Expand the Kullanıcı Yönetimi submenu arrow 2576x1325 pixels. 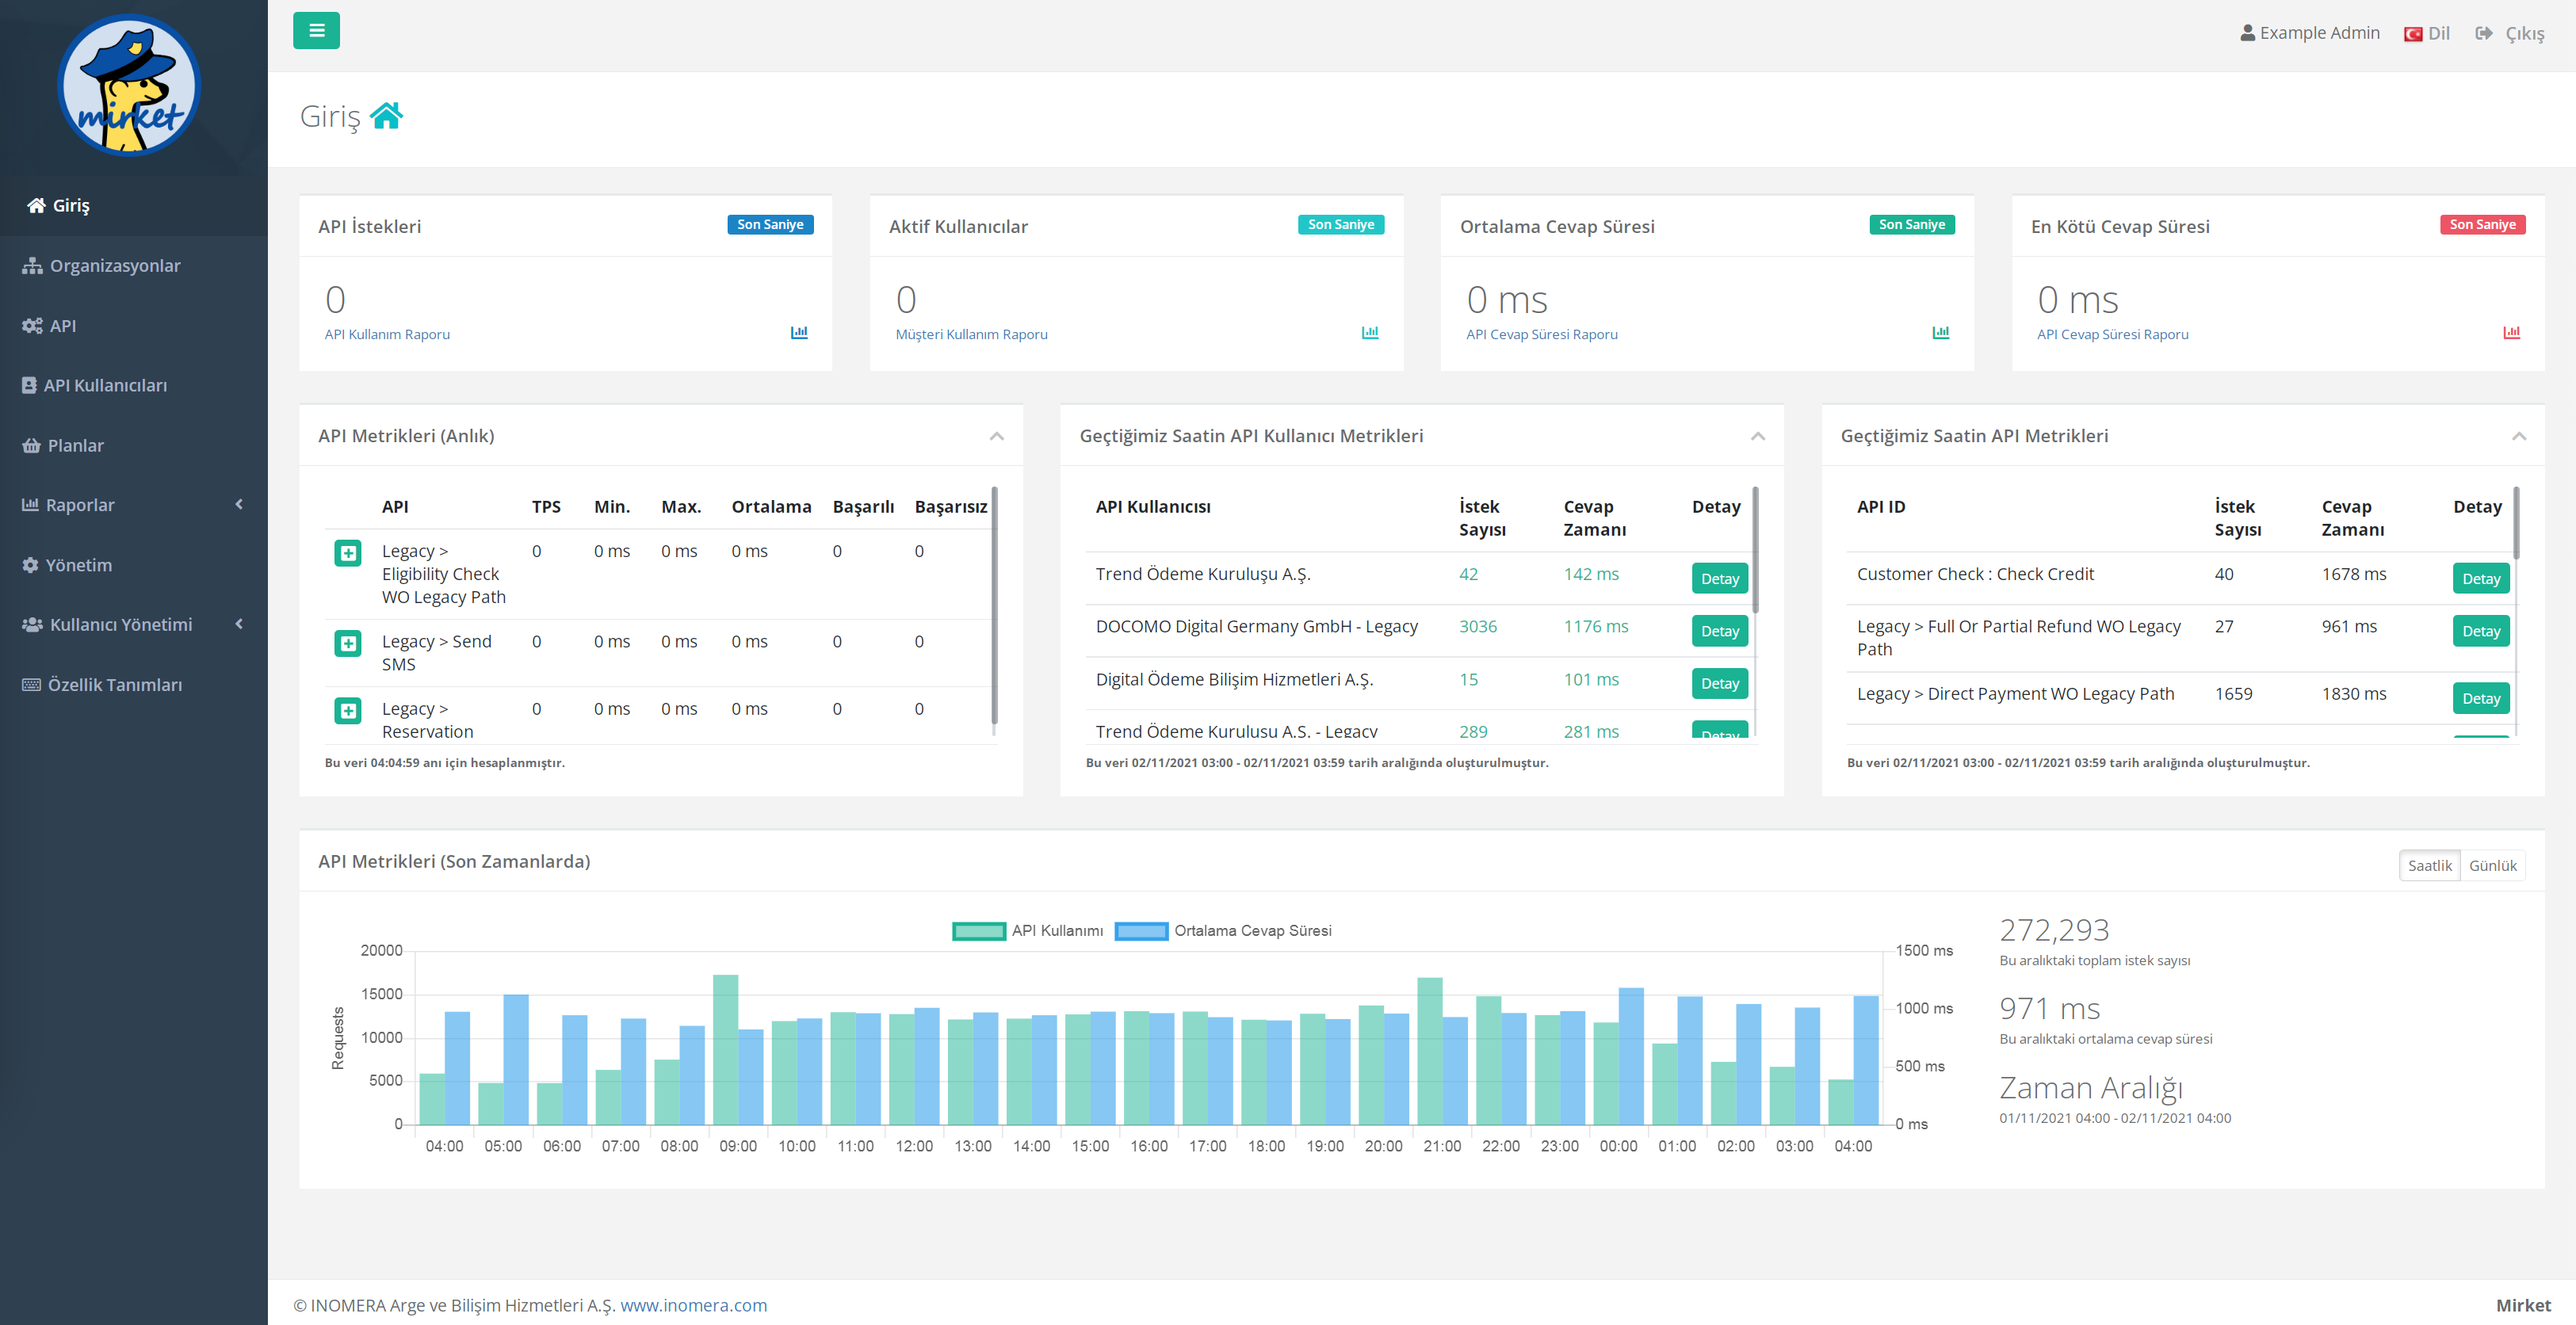(239, 624)
